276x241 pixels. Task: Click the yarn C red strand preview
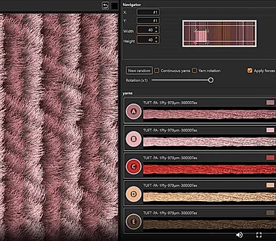(209, 170)
